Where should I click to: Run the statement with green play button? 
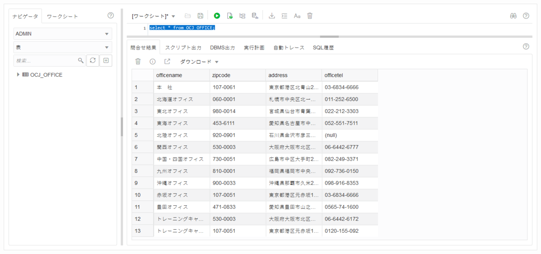pos(217,16)
